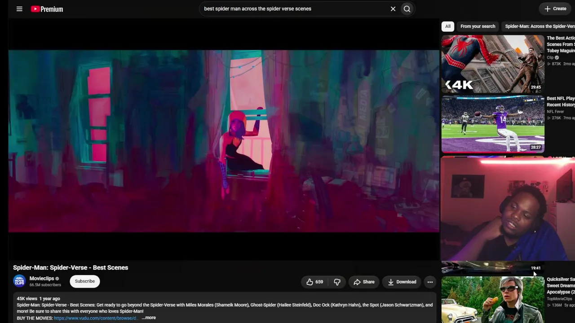Share the video
575x323 pixels.
tap(364, 282)
